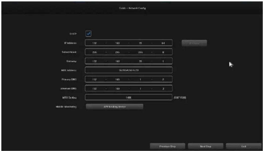The image size is (263, 151).
Task: Select last octet of Subnet Mask
Action: (163, 52)
